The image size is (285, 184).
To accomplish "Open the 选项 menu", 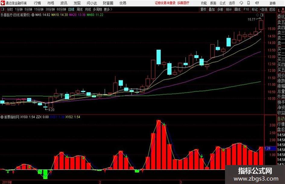I will [232, 3].
